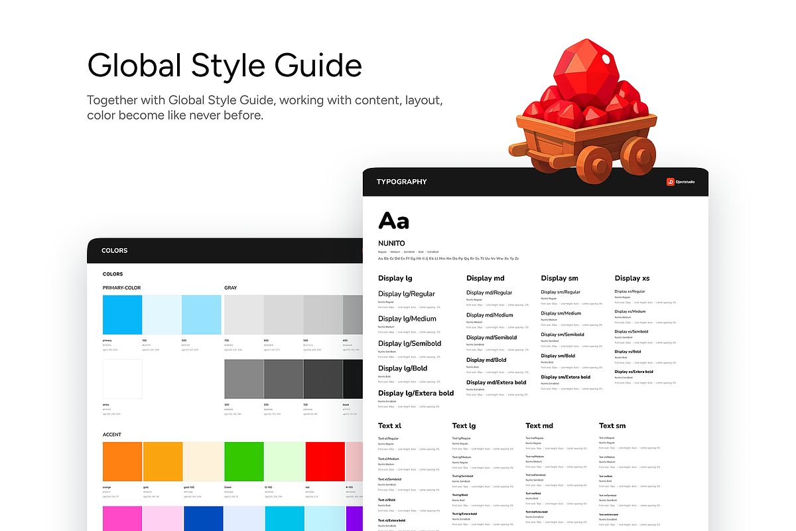Click the ACCENT section heading
This screenshot has height=531, width=796.
[112, 435]
